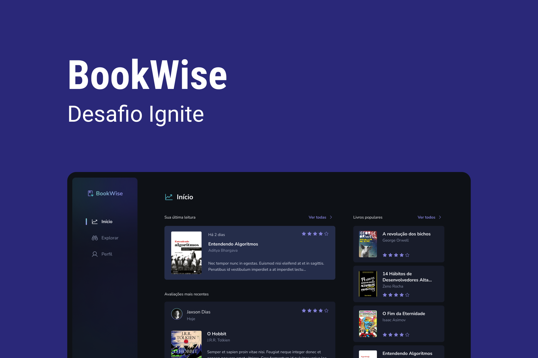The height and width of the screenshot is (358, 538).
Task: Open O Fim da Eternidade cover
Action: 368,324
